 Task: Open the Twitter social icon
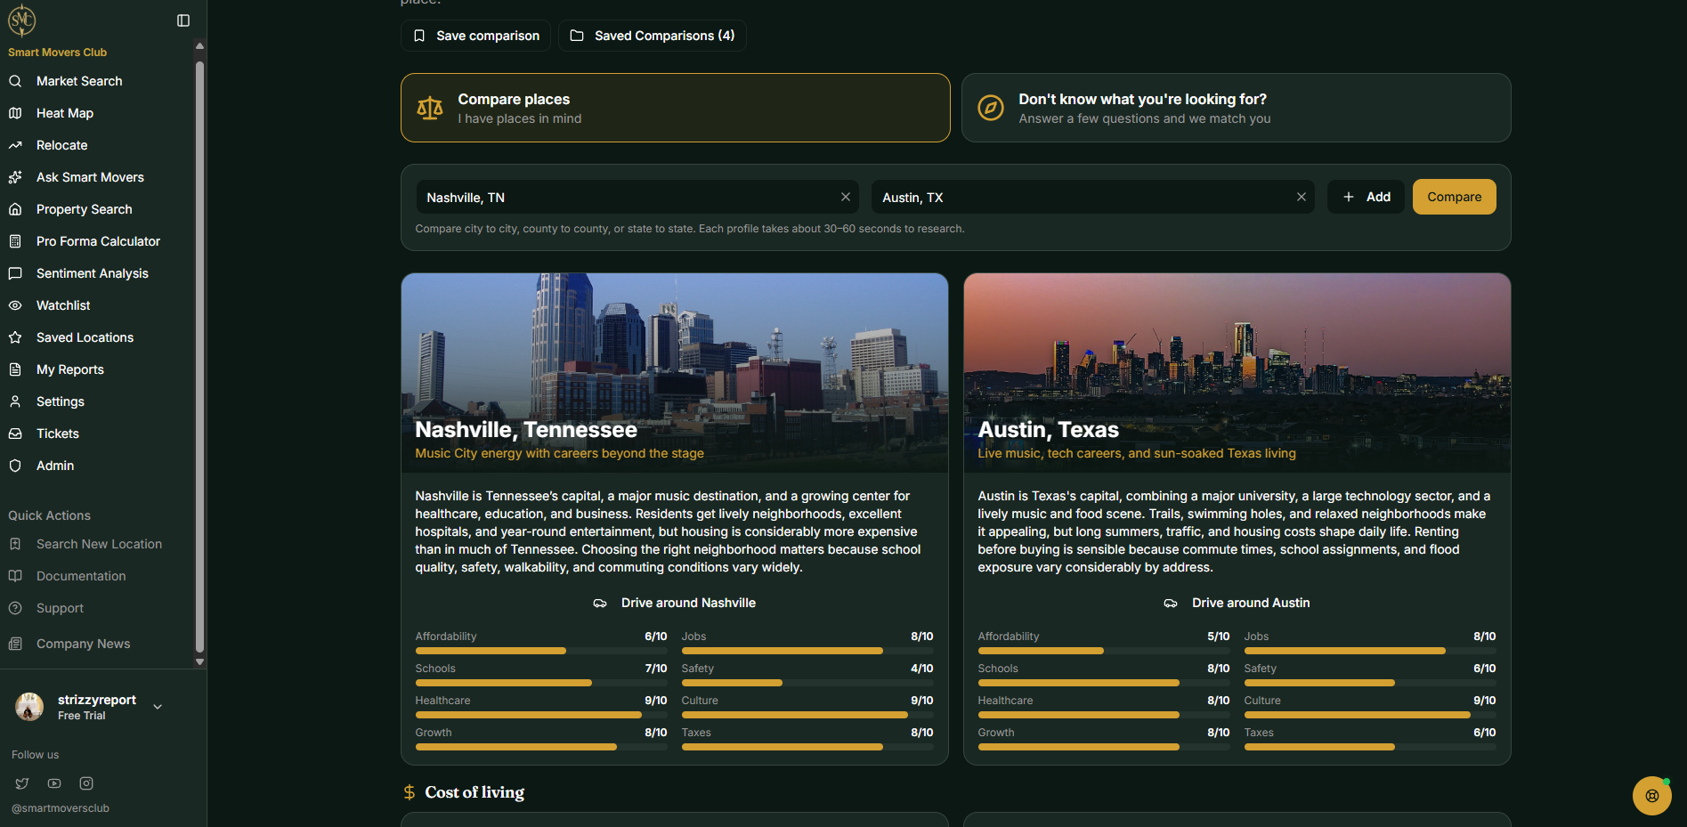pos(22,783)
